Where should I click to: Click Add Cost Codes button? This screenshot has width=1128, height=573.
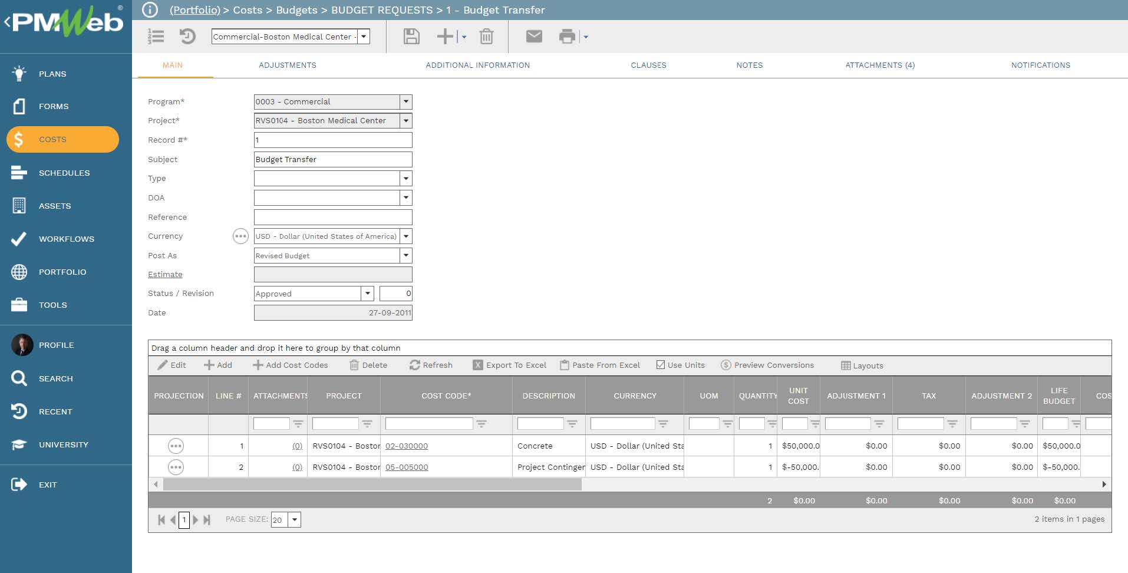pos(291,365)
